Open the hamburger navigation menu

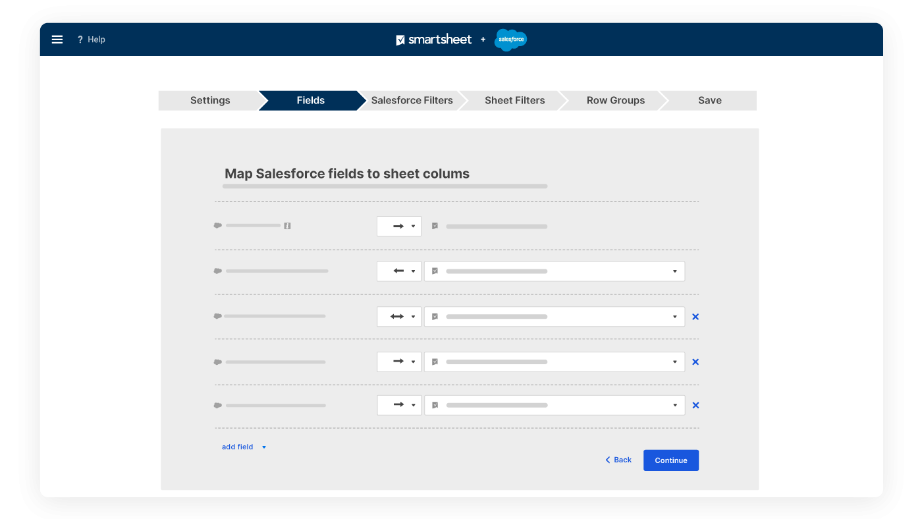click(57, 39)
